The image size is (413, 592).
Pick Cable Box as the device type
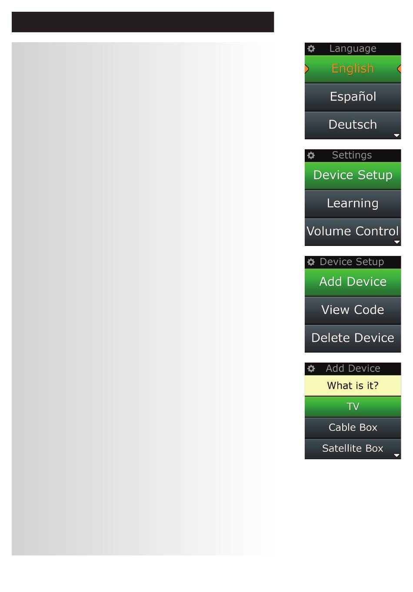pos(353,427)
